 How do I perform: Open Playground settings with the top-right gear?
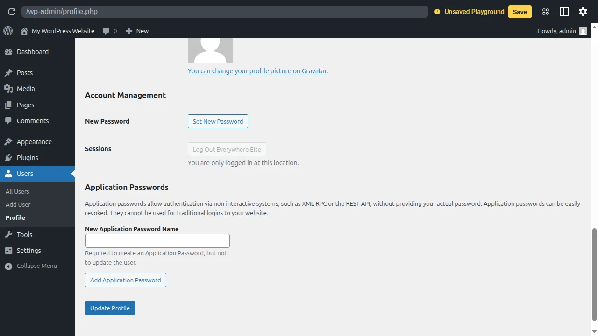click(583, 12)
